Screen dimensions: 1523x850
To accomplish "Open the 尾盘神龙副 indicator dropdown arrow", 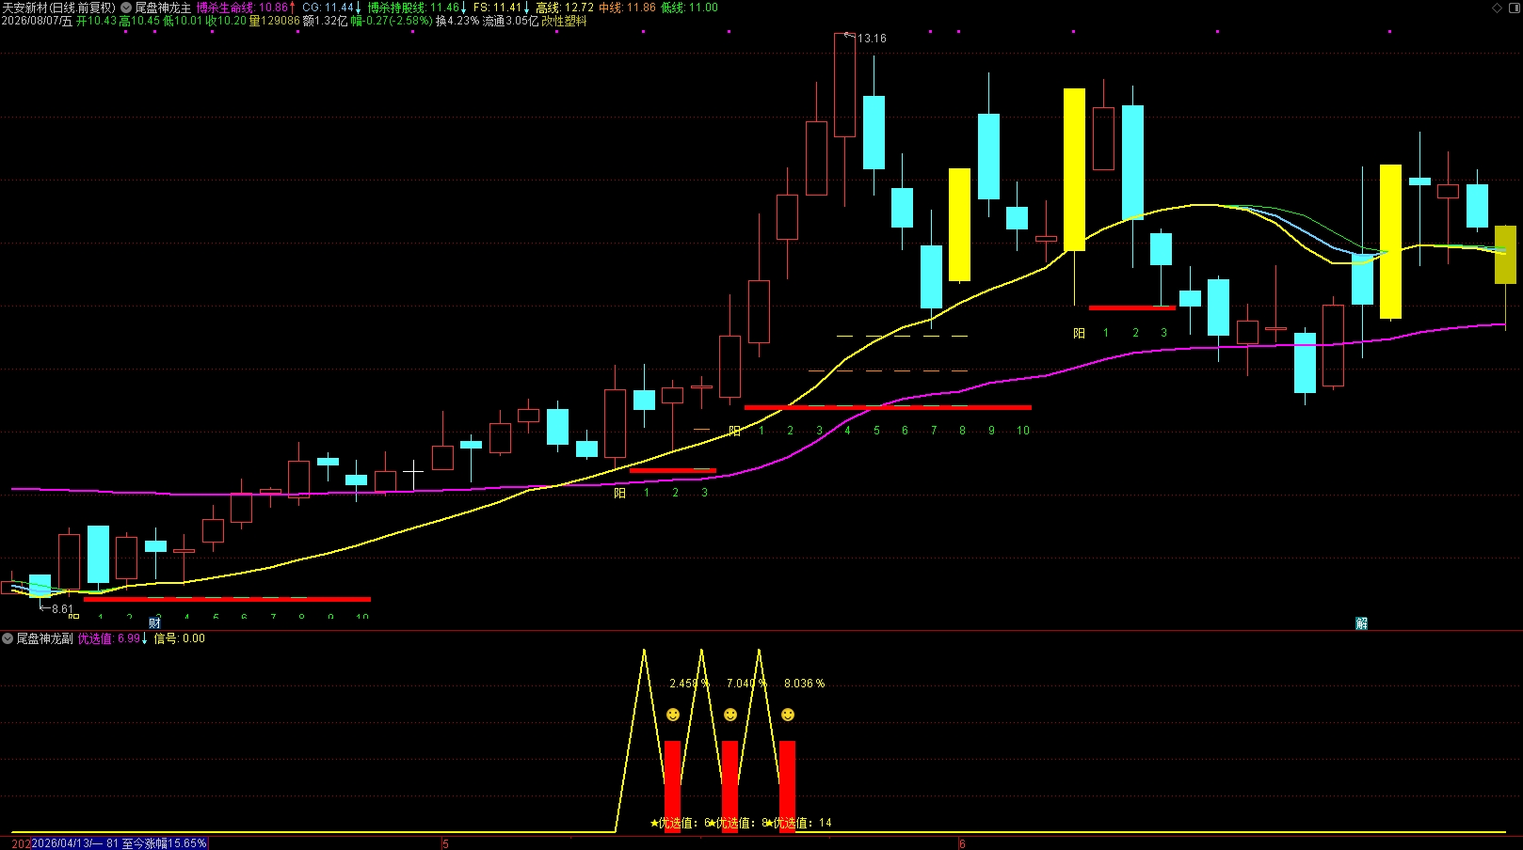I will pos(8,638).
